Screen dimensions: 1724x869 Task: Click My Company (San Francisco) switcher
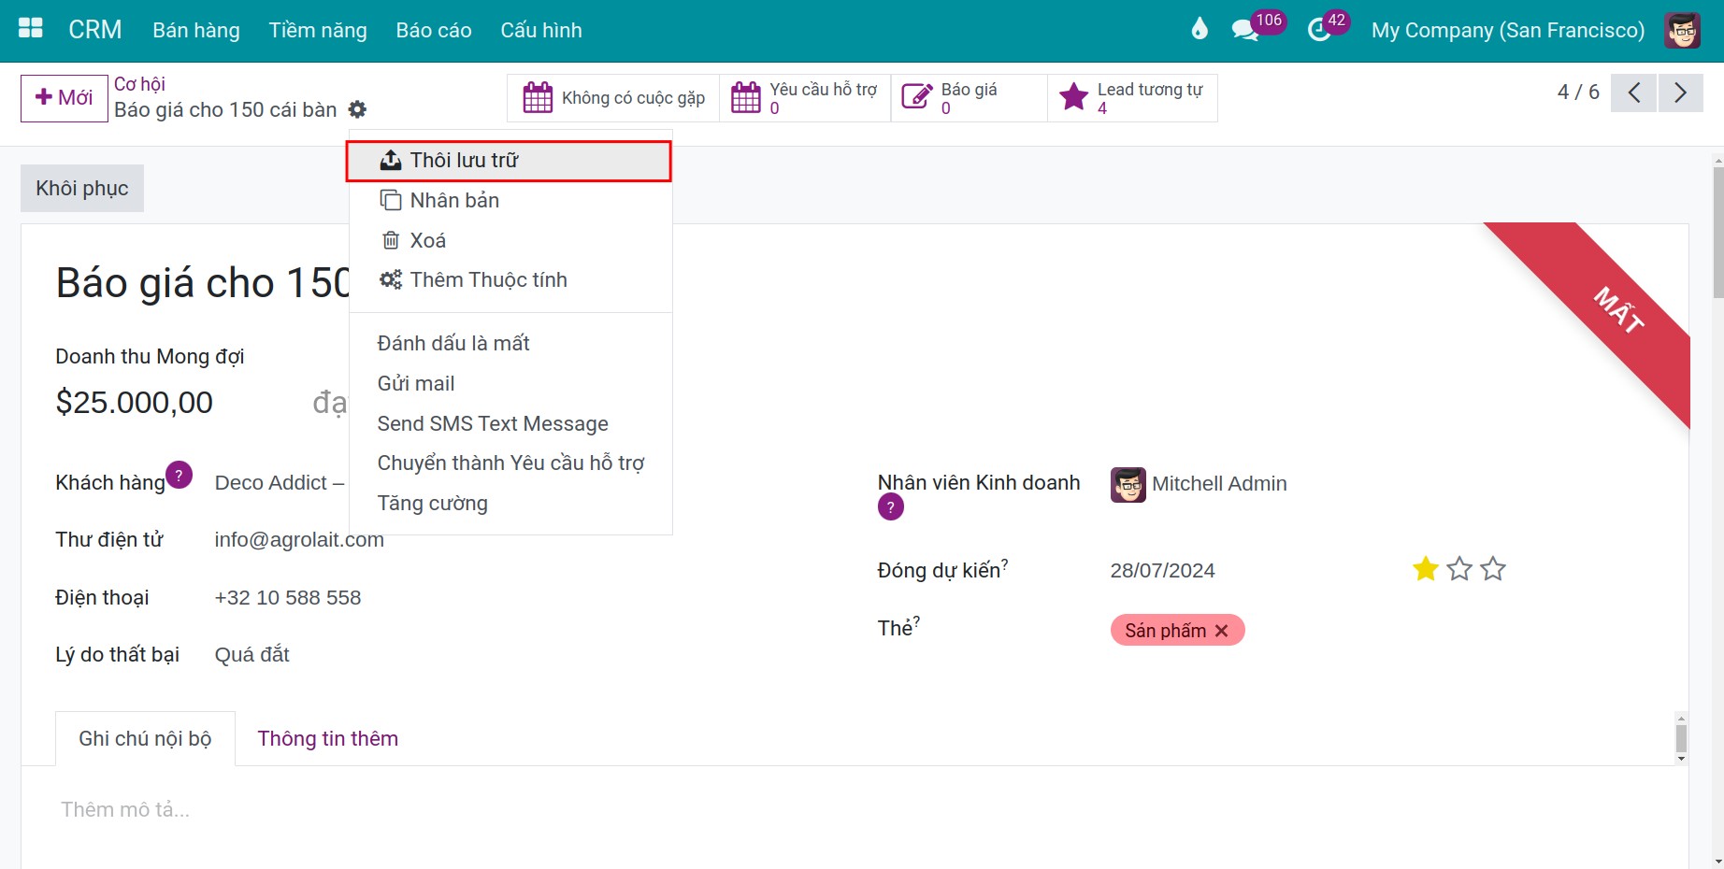[x=1508, y=30]
